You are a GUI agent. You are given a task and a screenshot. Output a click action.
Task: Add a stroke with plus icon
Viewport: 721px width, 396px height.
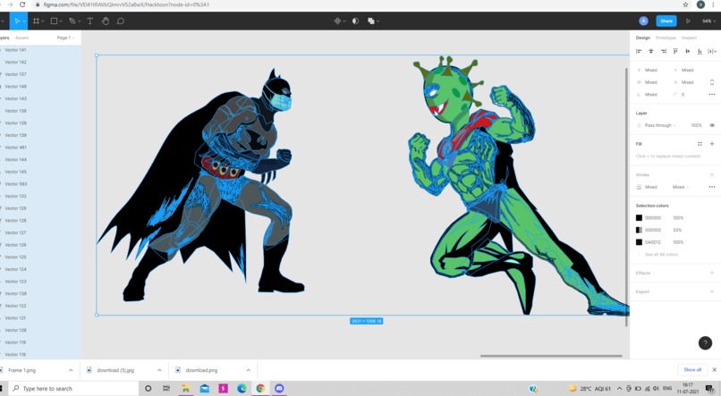point(712,174)
